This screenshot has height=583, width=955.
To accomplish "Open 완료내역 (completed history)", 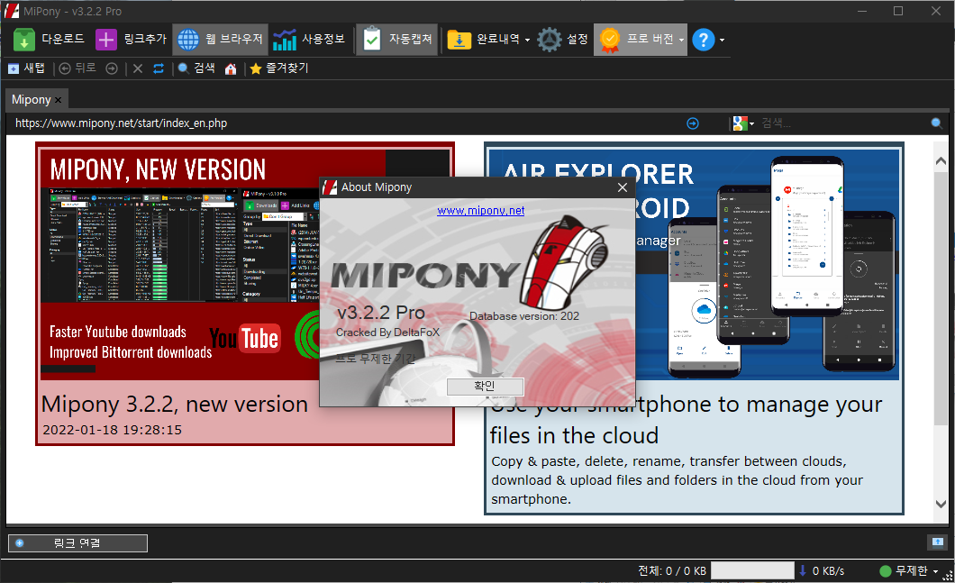I will click(x=484, y=40).
